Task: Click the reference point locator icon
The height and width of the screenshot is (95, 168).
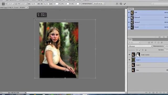Action: pyautogui.click(x=3, y=4)
